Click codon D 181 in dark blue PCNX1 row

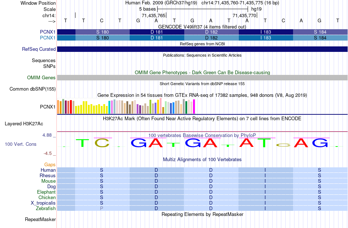coord(157,32)
